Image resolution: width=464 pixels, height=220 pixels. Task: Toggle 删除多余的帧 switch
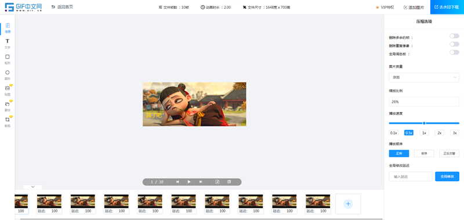pyautogui.click(x=454, y=36)
